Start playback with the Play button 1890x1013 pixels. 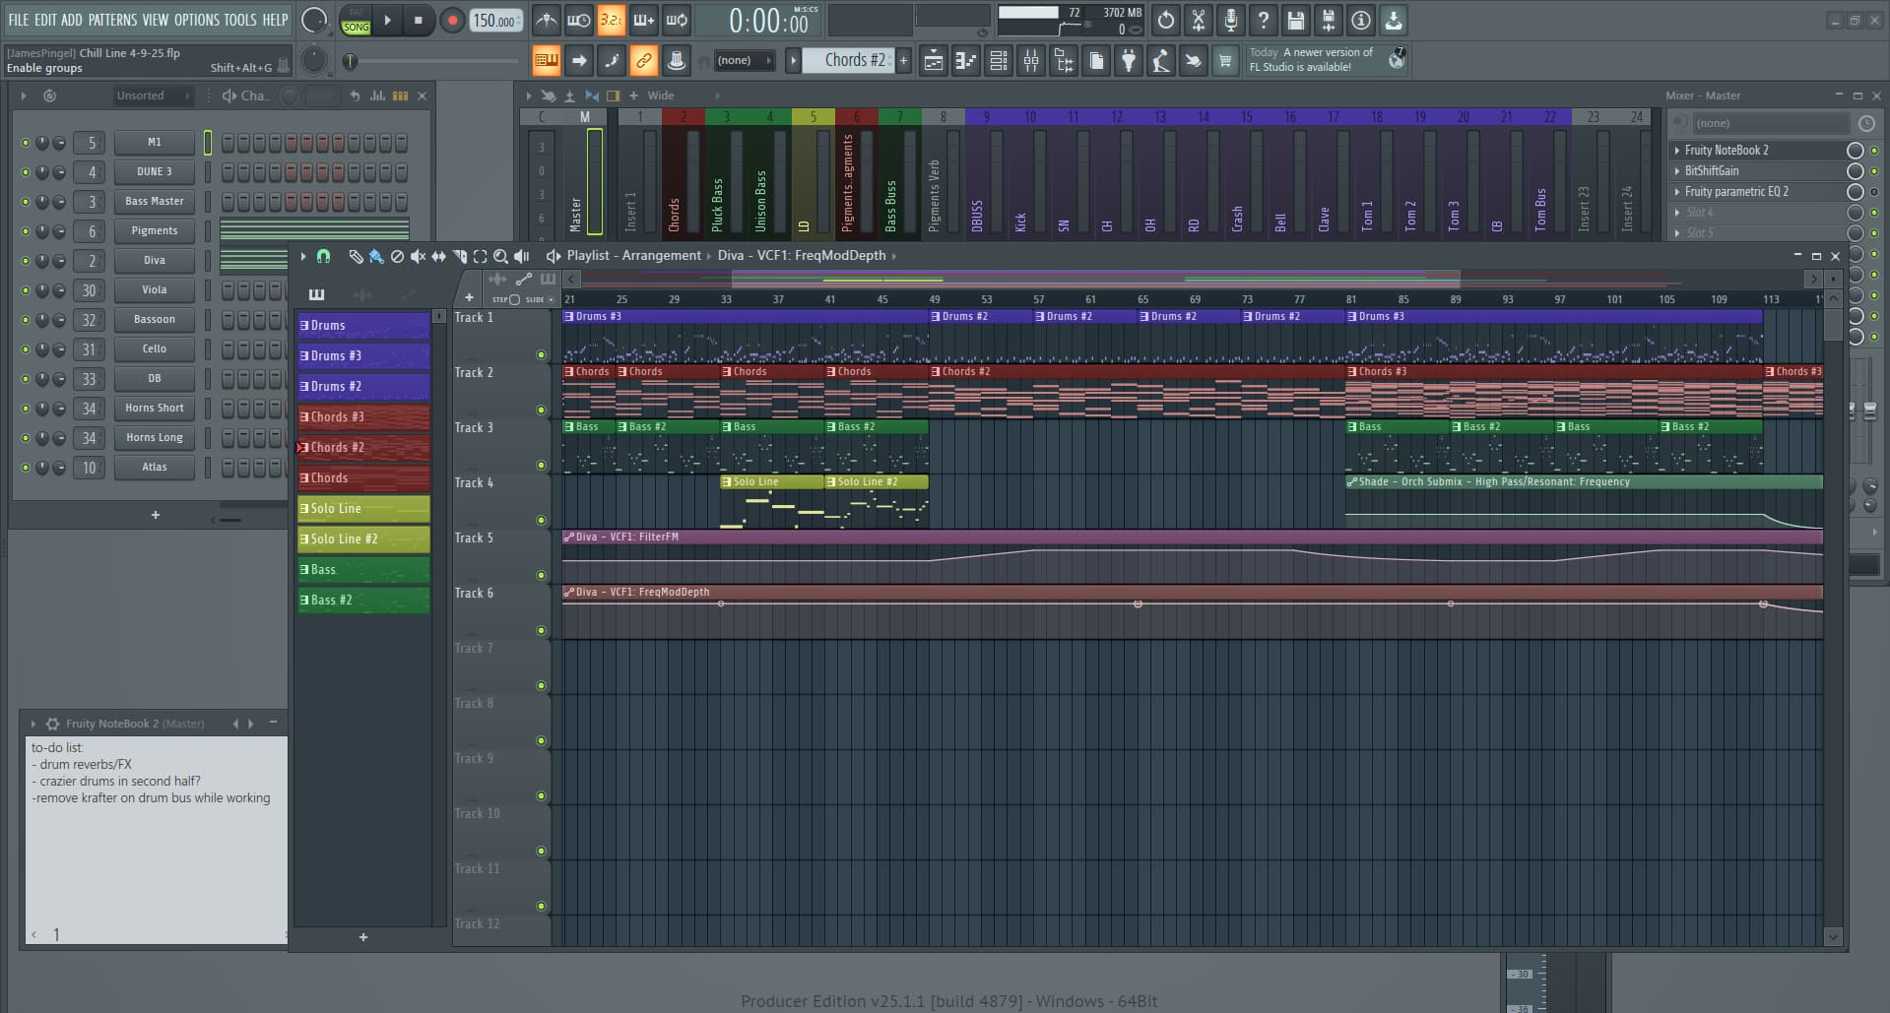tap(387, 20)
